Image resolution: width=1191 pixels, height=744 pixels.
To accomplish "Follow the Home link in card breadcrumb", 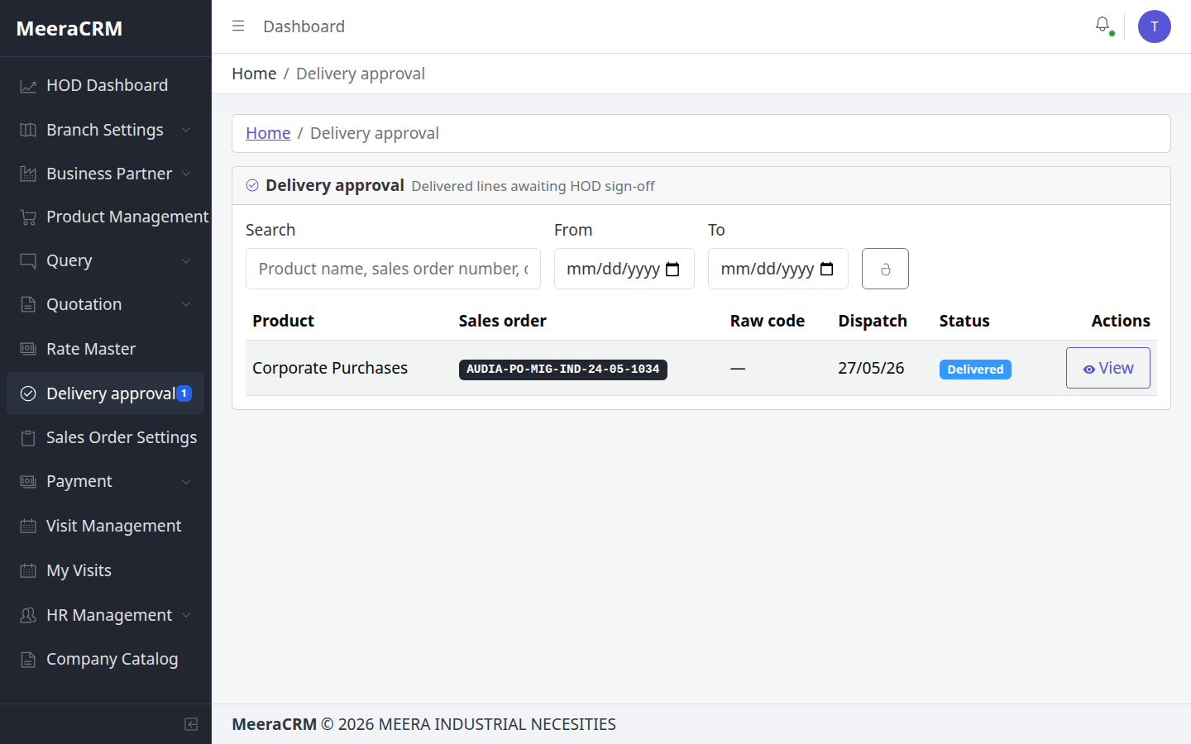I will (x=268, y=133).
